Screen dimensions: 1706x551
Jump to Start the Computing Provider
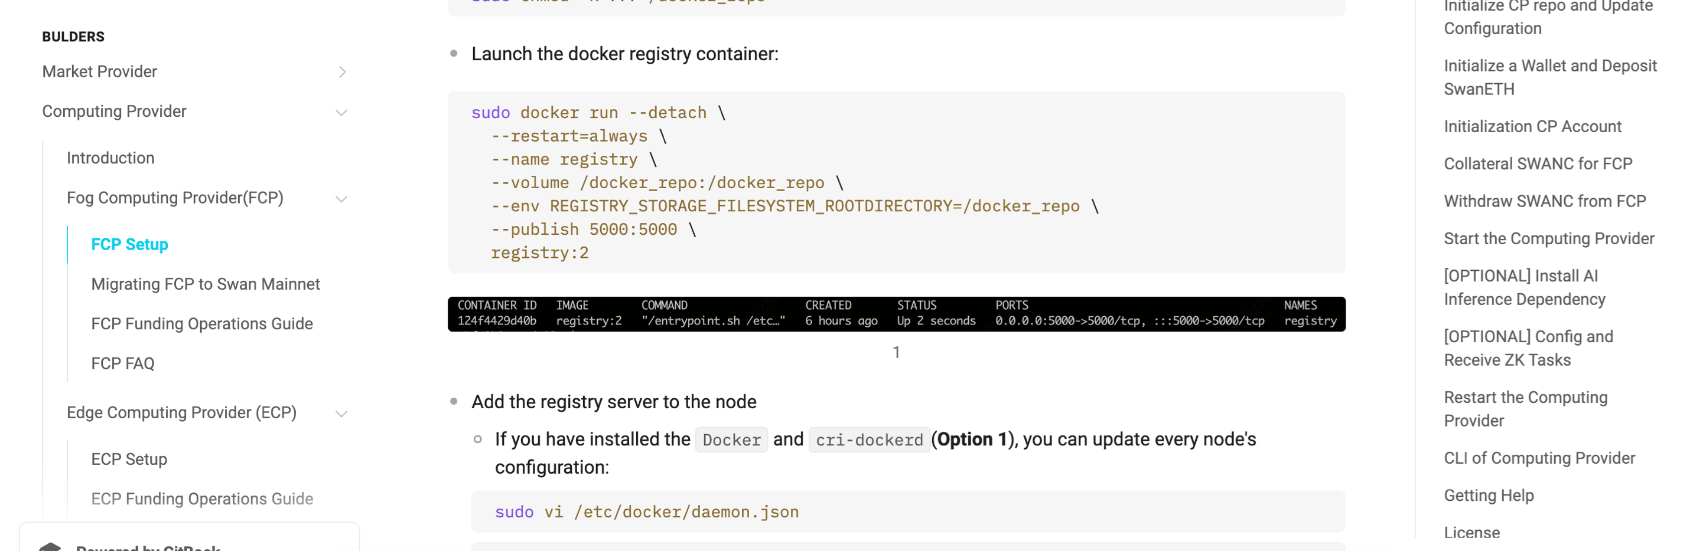click(x=1549, y=238)
